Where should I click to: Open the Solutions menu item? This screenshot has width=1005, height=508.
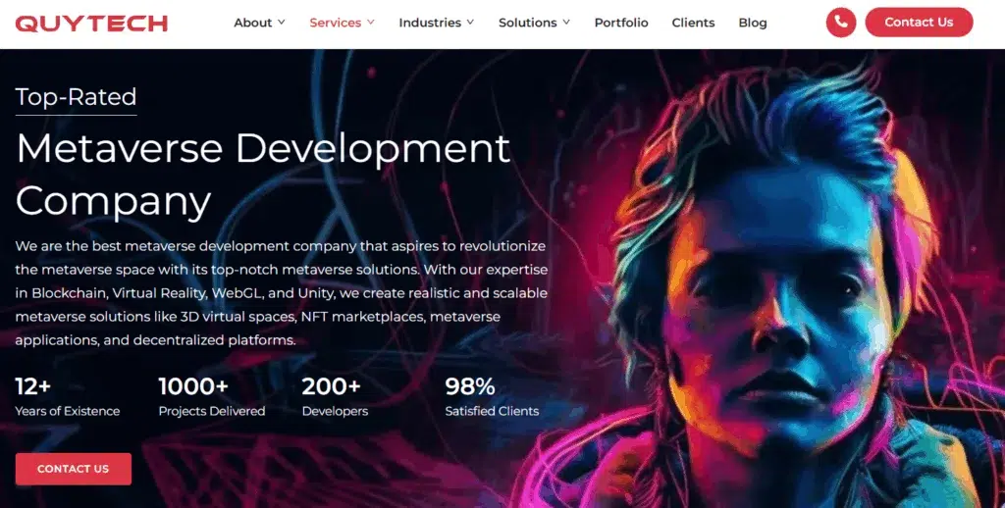(x=527, y=23)
